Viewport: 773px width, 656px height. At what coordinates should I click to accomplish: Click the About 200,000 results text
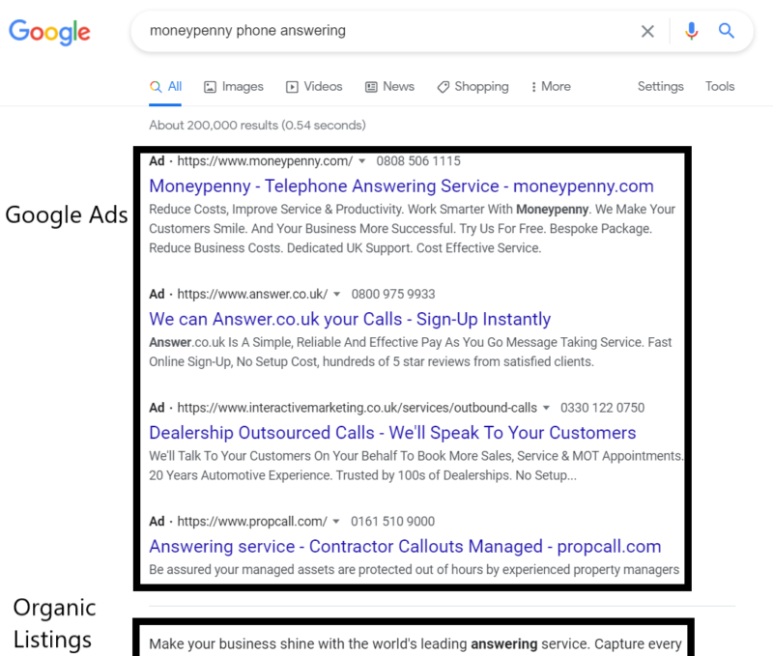[x=257, y=126]
